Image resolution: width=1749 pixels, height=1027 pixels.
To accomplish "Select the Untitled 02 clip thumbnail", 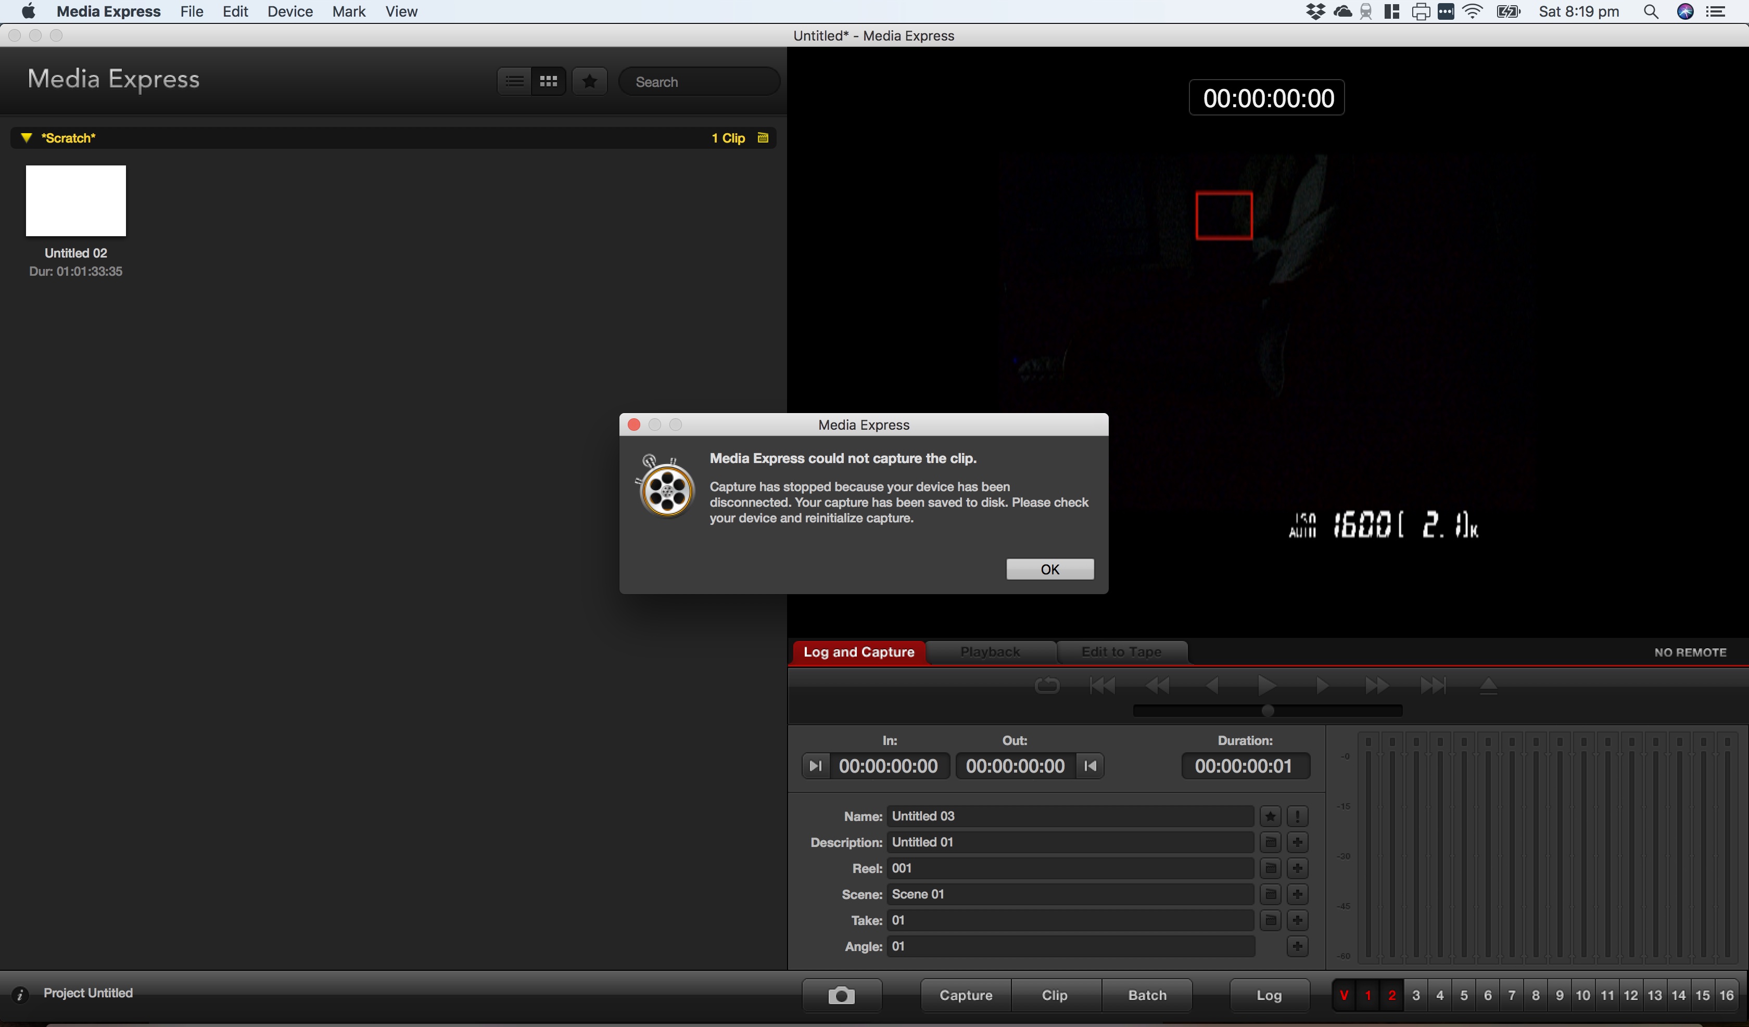I will pyautogui.click(x=75, y=200).
